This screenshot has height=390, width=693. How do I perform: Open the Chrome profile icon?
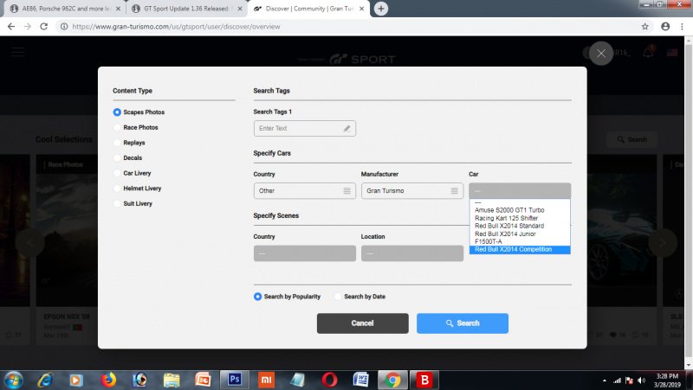tap(665, 27)
